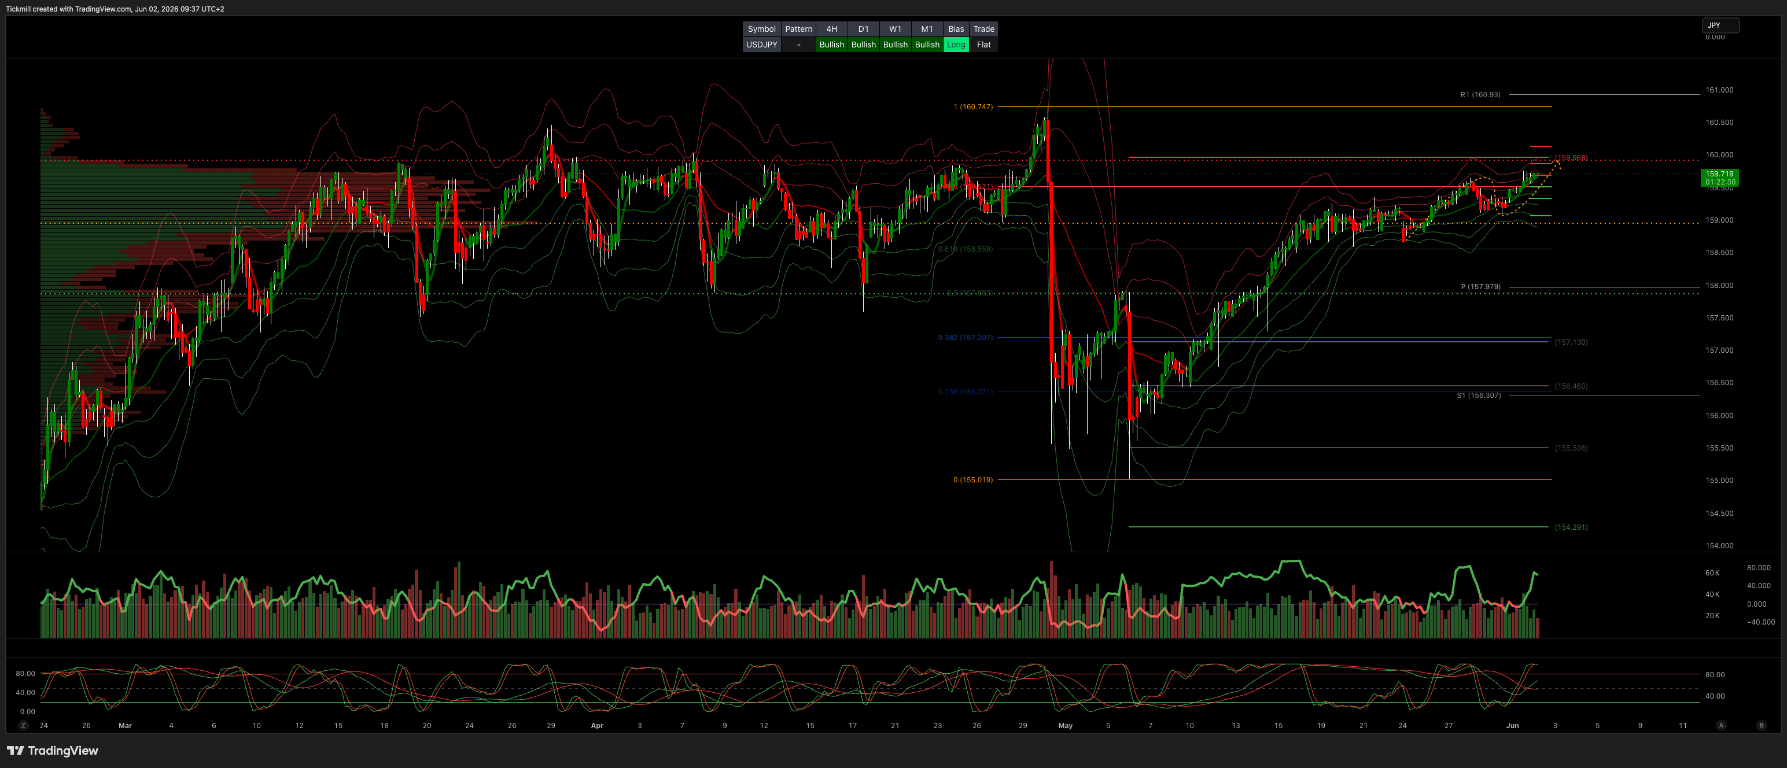Click the Bias column header
This screenshot has width=1787, height=768.
click(x=957, y=29)
